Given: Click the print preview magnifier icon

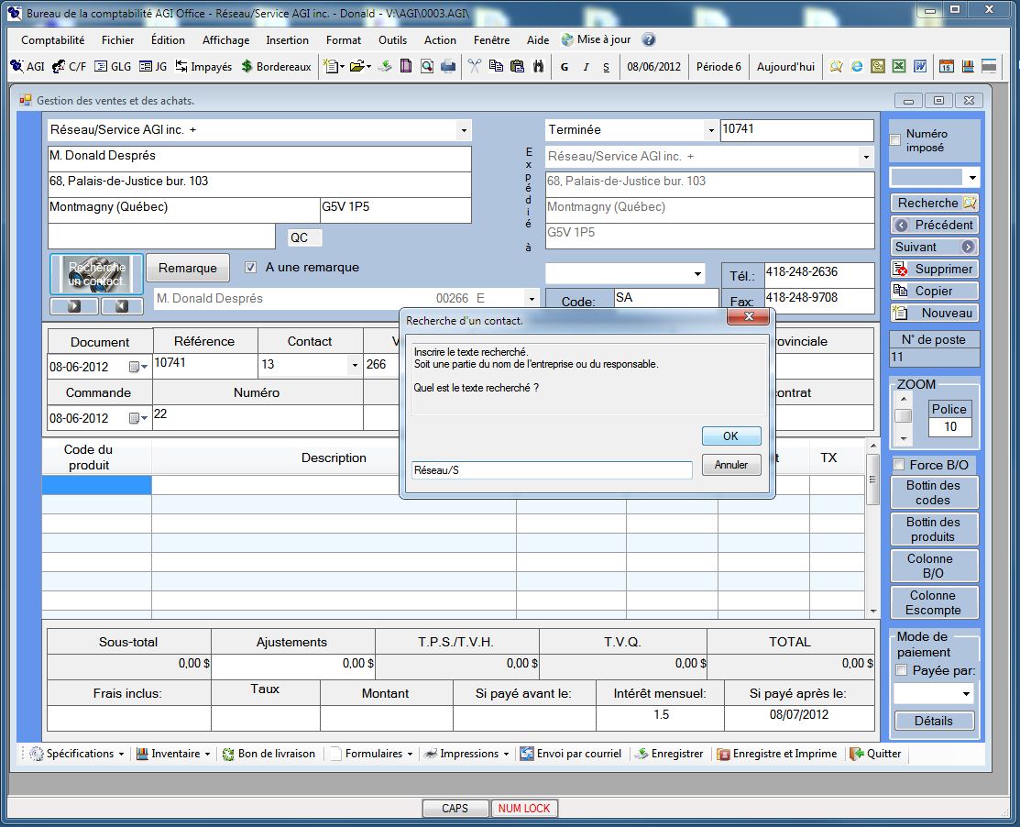Looking at the screenshot, I should pyautogui.click(x=427, y=66).
